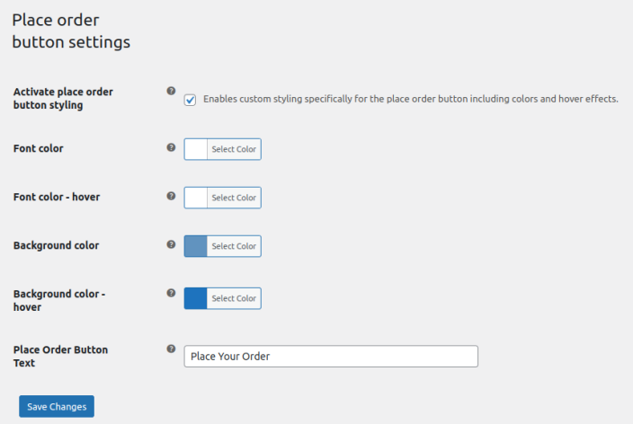
Task: Click help icon beside Font color
Action: (x=171, y=147)
